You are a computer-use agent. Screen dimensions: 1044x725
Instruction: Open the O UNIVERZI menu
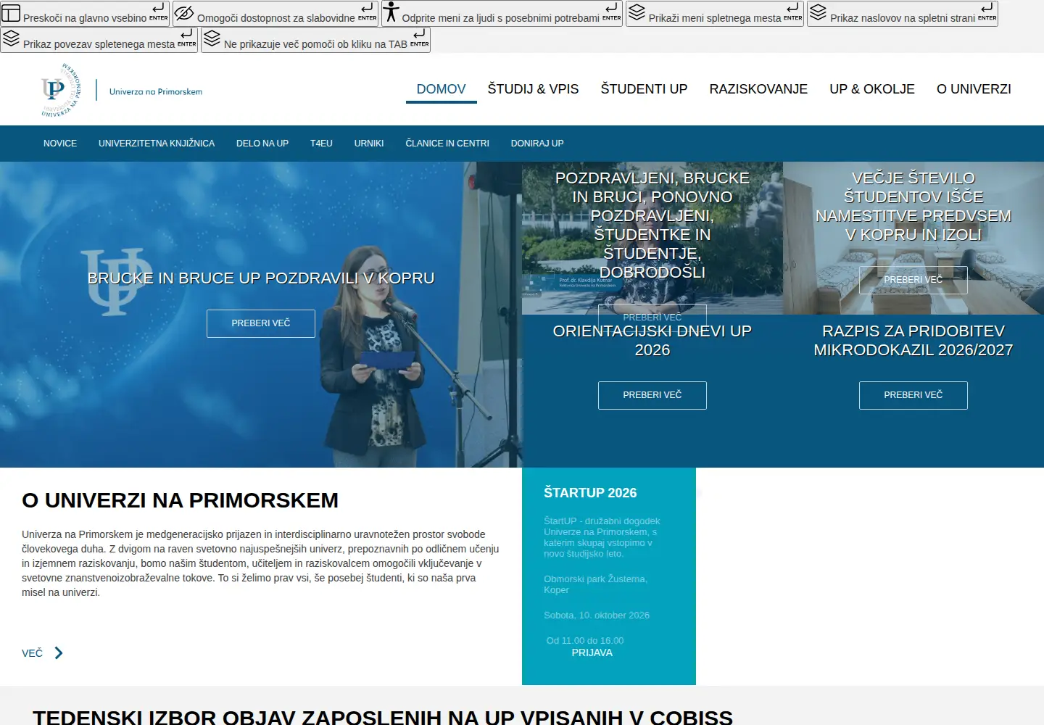click(974, 89)
